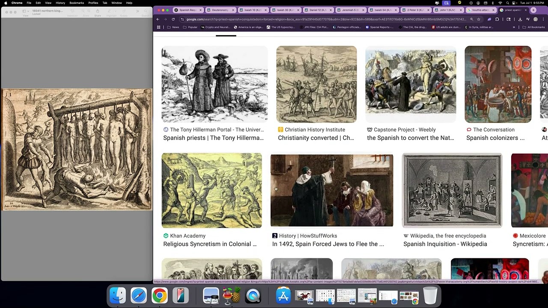Click 'the Spanish to convert the Nat...' title
548x308 pixels.
411,138
